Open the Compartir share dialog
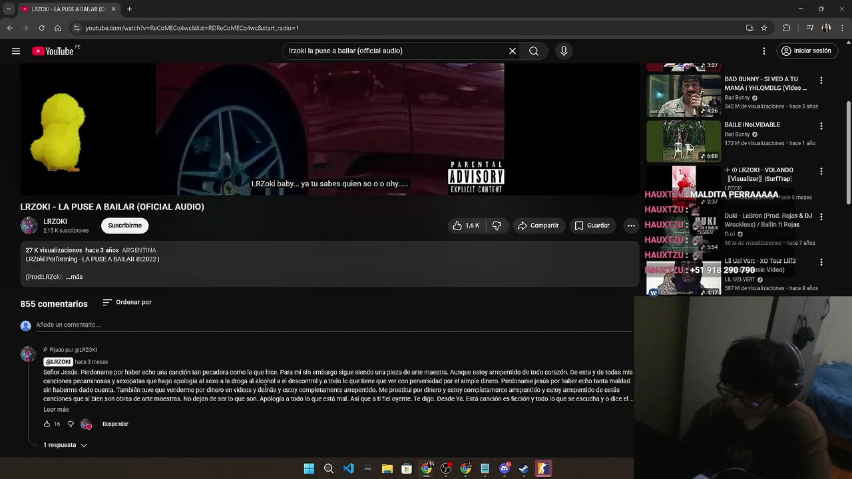The width and height of the screenshot is (852, 479). tap(538, 226)
